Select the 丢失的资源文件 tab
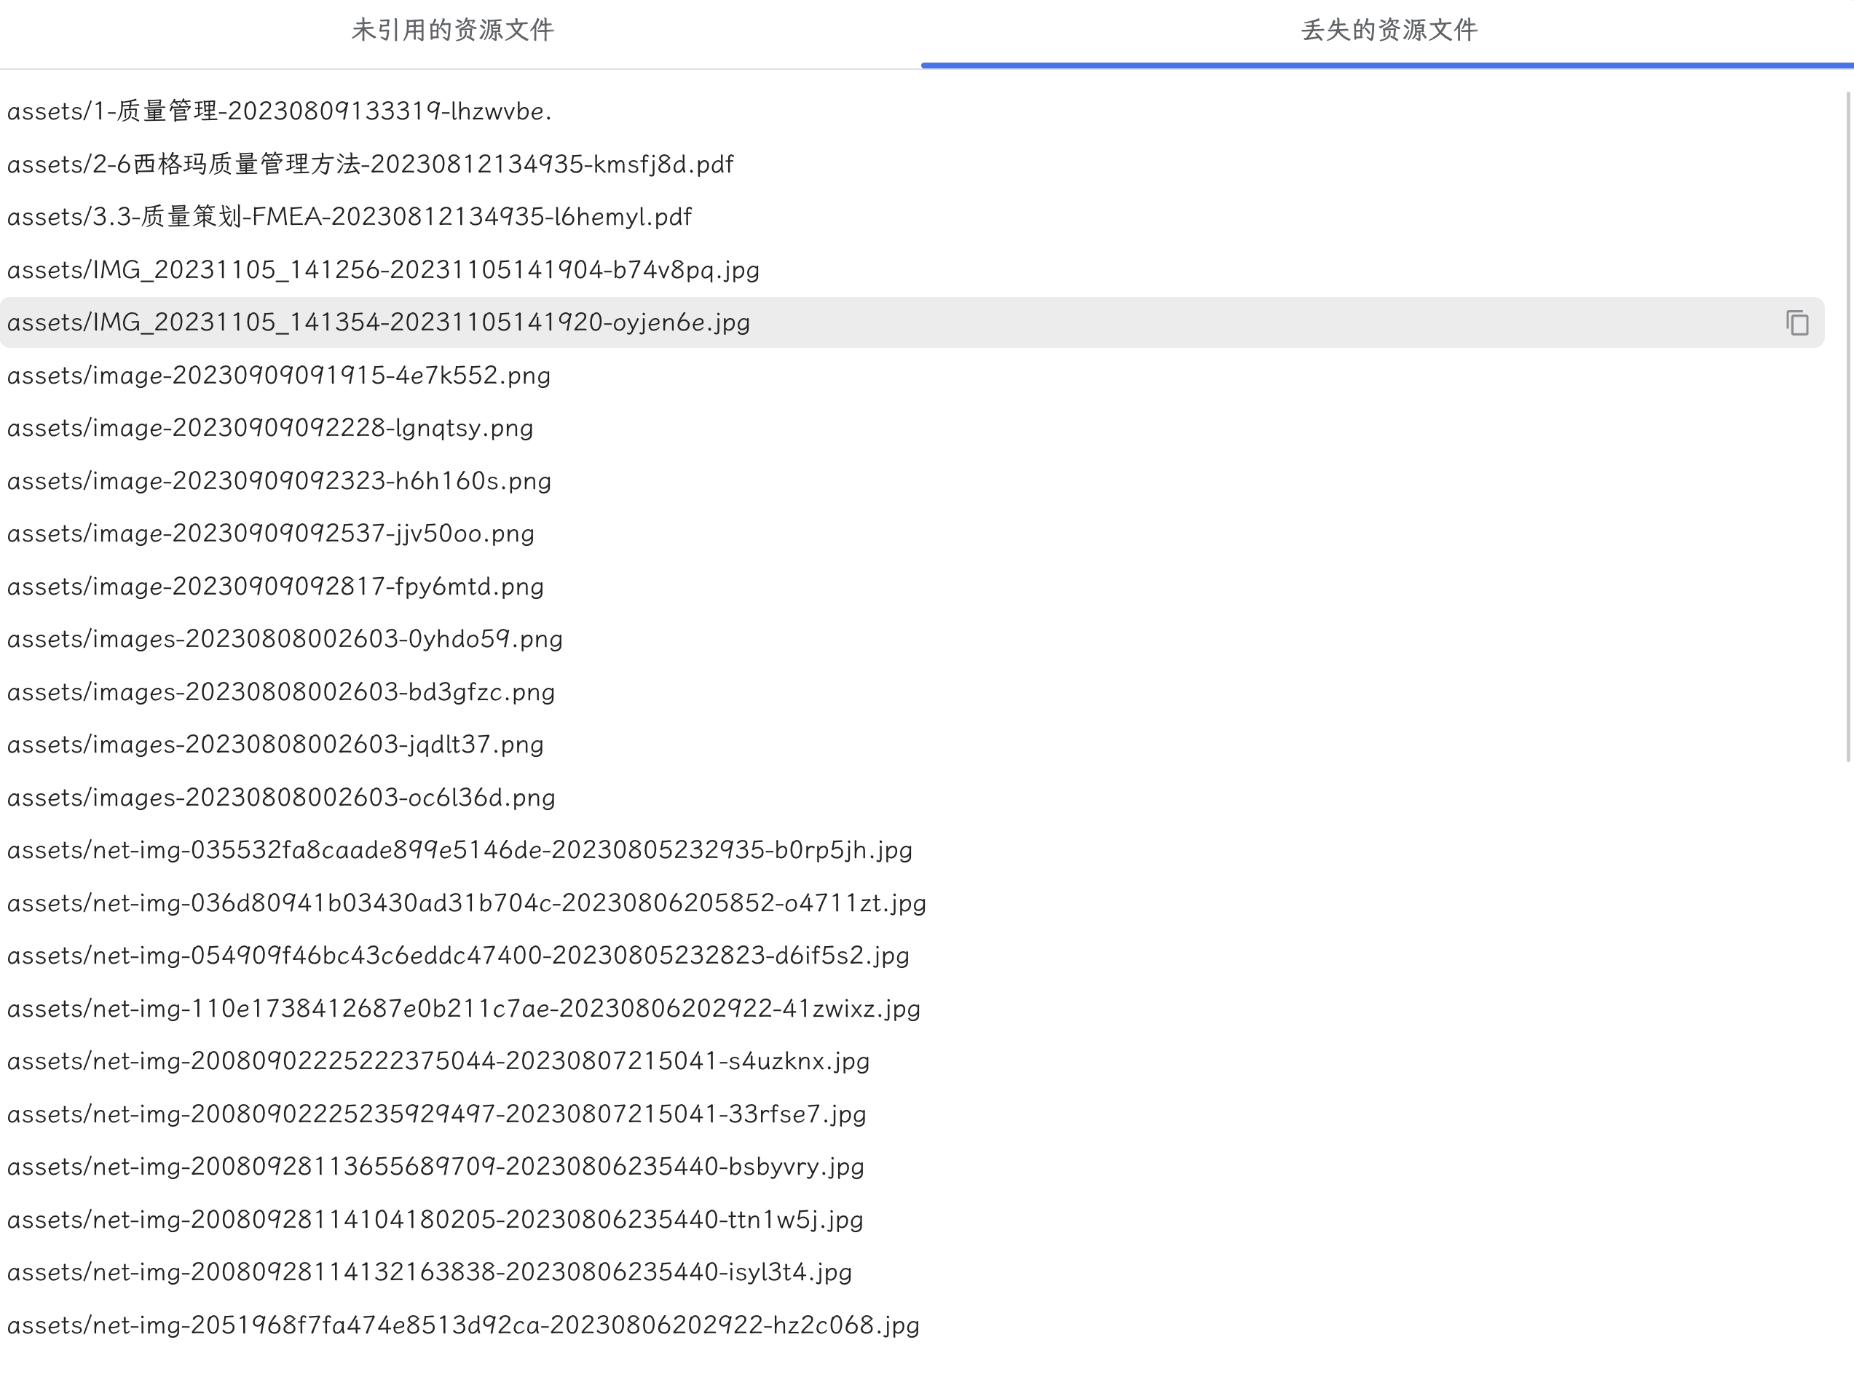 click(1389, 31)
